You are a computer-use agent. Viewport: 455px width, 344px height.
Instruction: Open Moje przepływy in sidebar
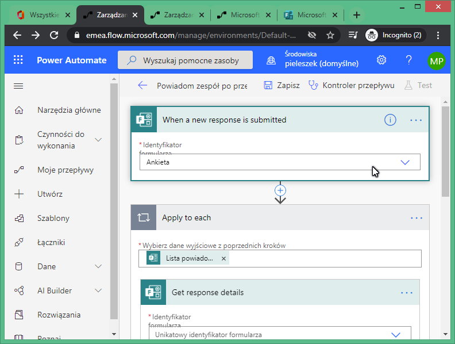click(x=65, y=170)
